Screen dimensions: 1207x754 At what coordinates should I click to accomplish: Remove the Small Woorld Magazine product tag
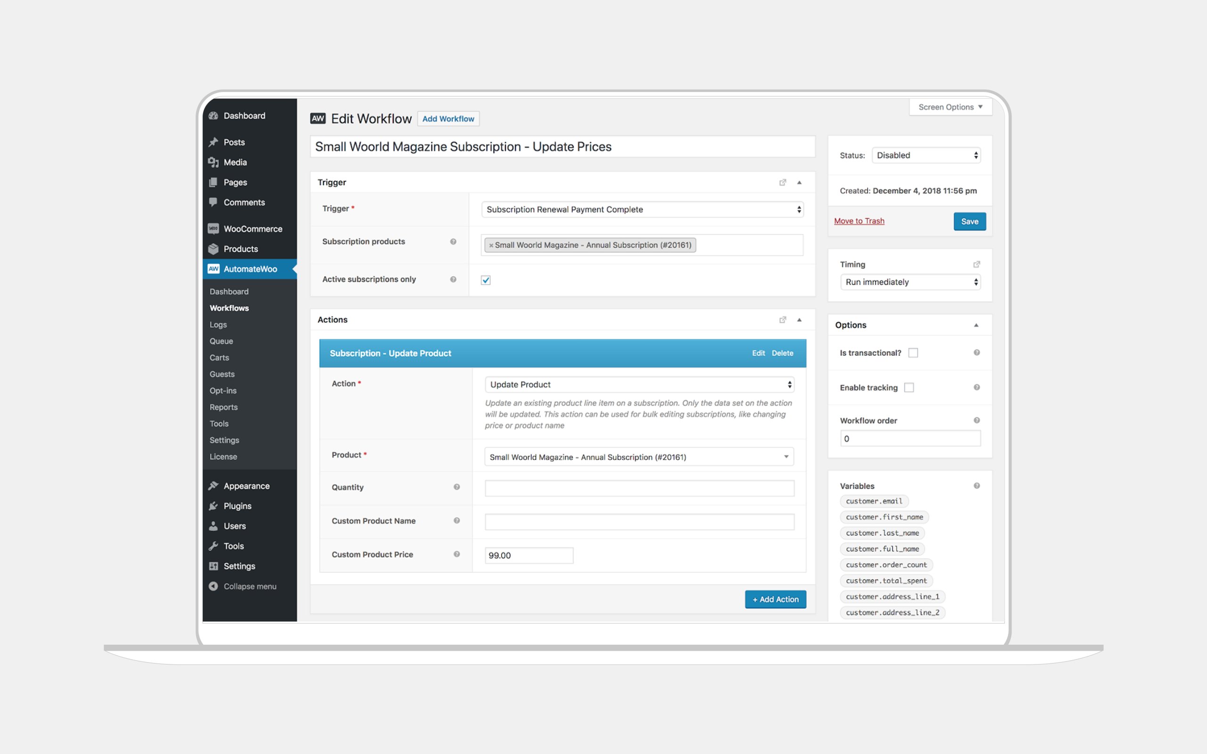pyautogui.click(x=491, y=246)
